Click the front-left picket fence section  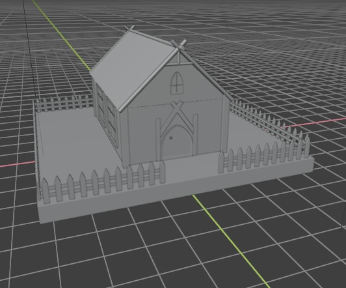(x=103, y=182)
